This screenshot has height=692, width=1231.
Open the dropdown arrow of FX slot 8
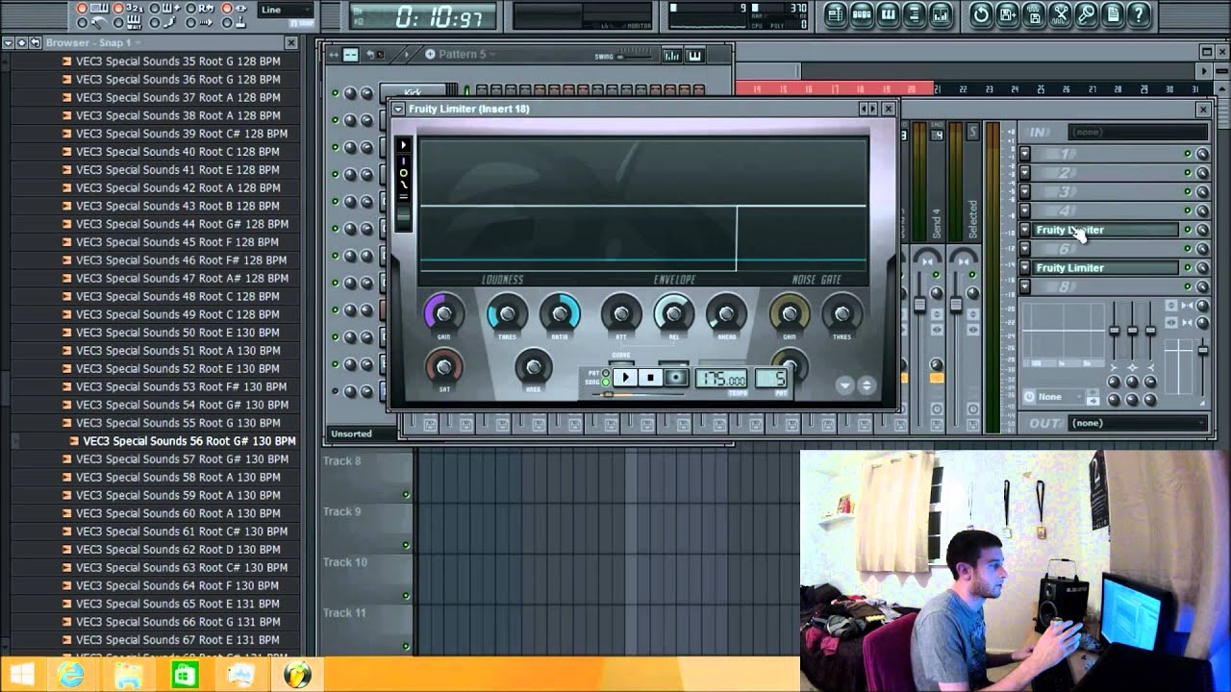[x=1025, y=287]
